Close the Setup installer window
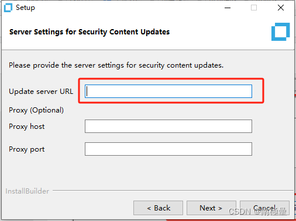 tap(281, 8)
